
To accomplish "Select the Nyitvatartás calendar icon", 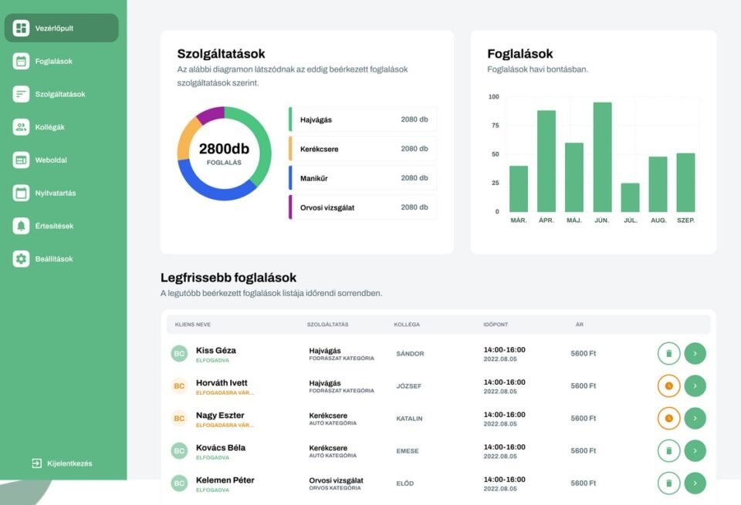I will tap(21, 193).
